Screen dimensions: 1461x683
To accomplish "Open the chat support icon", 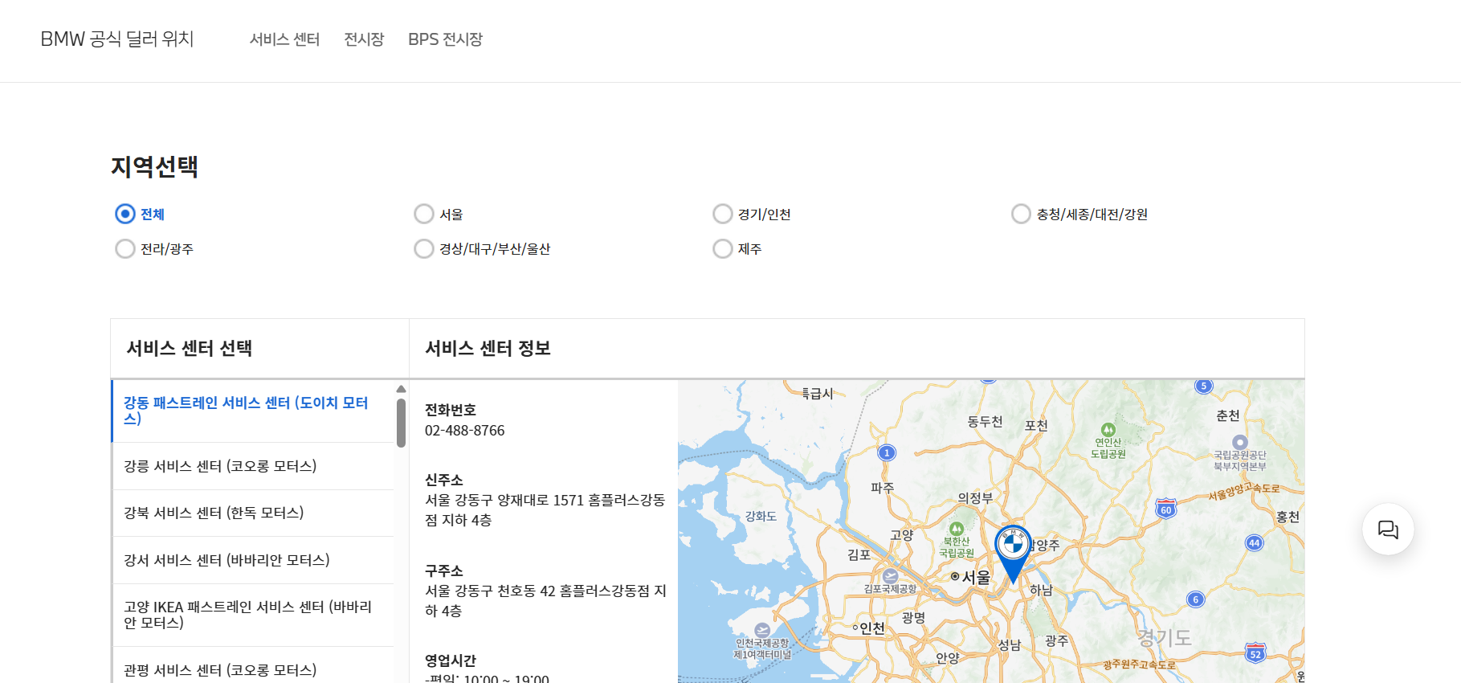I will 1388,530.
